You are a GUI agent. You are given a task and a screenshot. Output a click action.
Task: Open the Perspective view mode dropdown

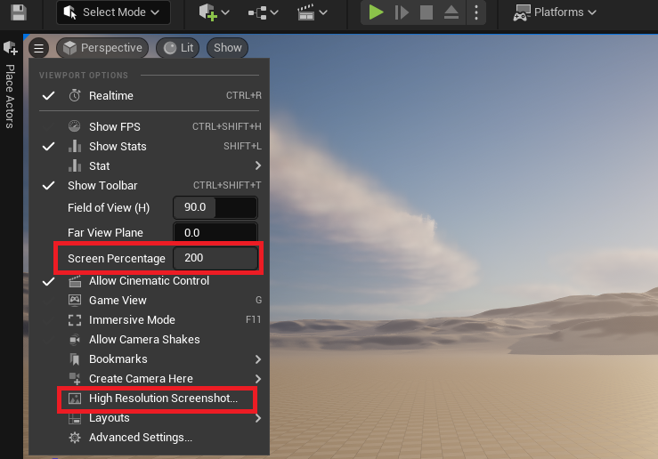point(102,48)
